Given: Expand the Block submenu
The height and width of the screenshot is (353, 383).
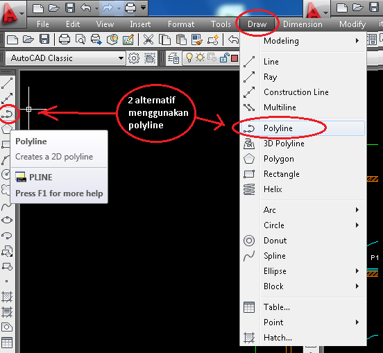Looking at the screenshot, I should tap(303, 286).
